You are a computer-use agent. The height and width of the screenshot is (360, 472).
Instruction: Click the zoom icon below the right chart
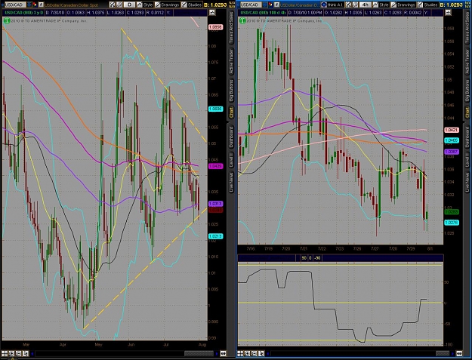[x=248, y=353]
